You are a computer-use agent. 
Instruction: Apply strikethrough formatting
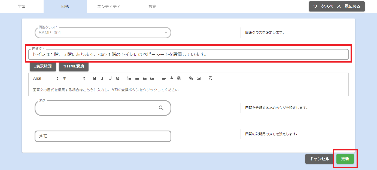click(x=118, y=78)
